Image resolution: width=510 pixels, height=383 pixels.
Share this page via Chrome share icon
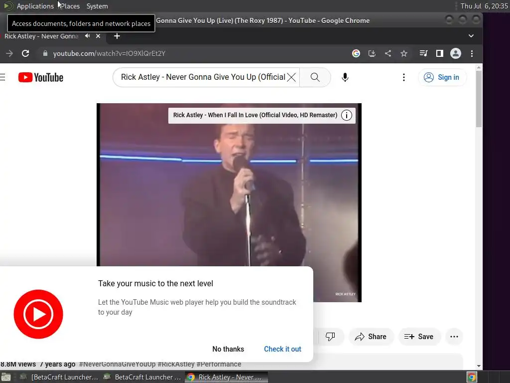click(x=387, y=53)
